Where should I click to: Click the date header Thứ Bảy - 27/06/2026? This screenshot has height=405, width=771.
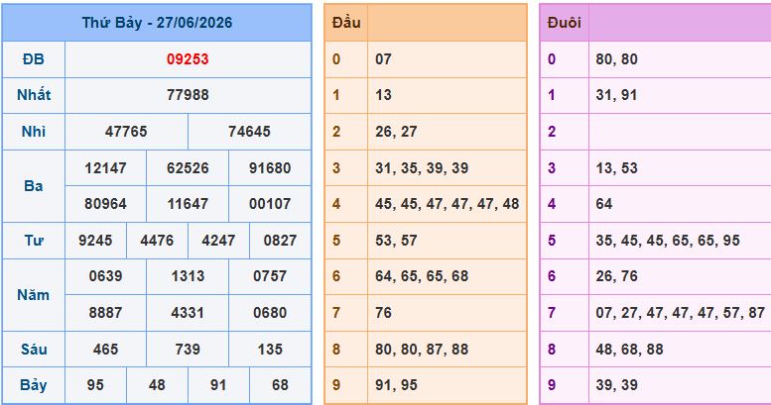point(157,23)
